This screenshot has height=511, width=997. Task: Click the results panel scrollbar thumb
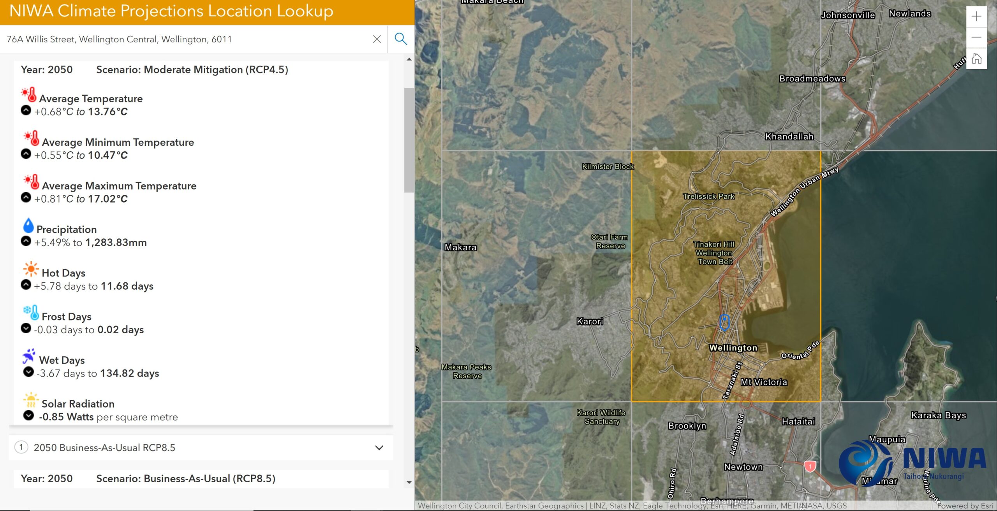409,140
